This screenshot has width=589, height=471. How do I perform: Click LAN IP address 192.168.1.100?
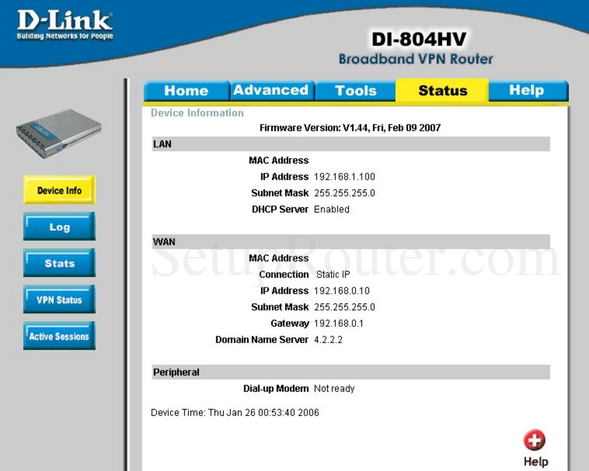pyautogui.click(x=344, y=177)
